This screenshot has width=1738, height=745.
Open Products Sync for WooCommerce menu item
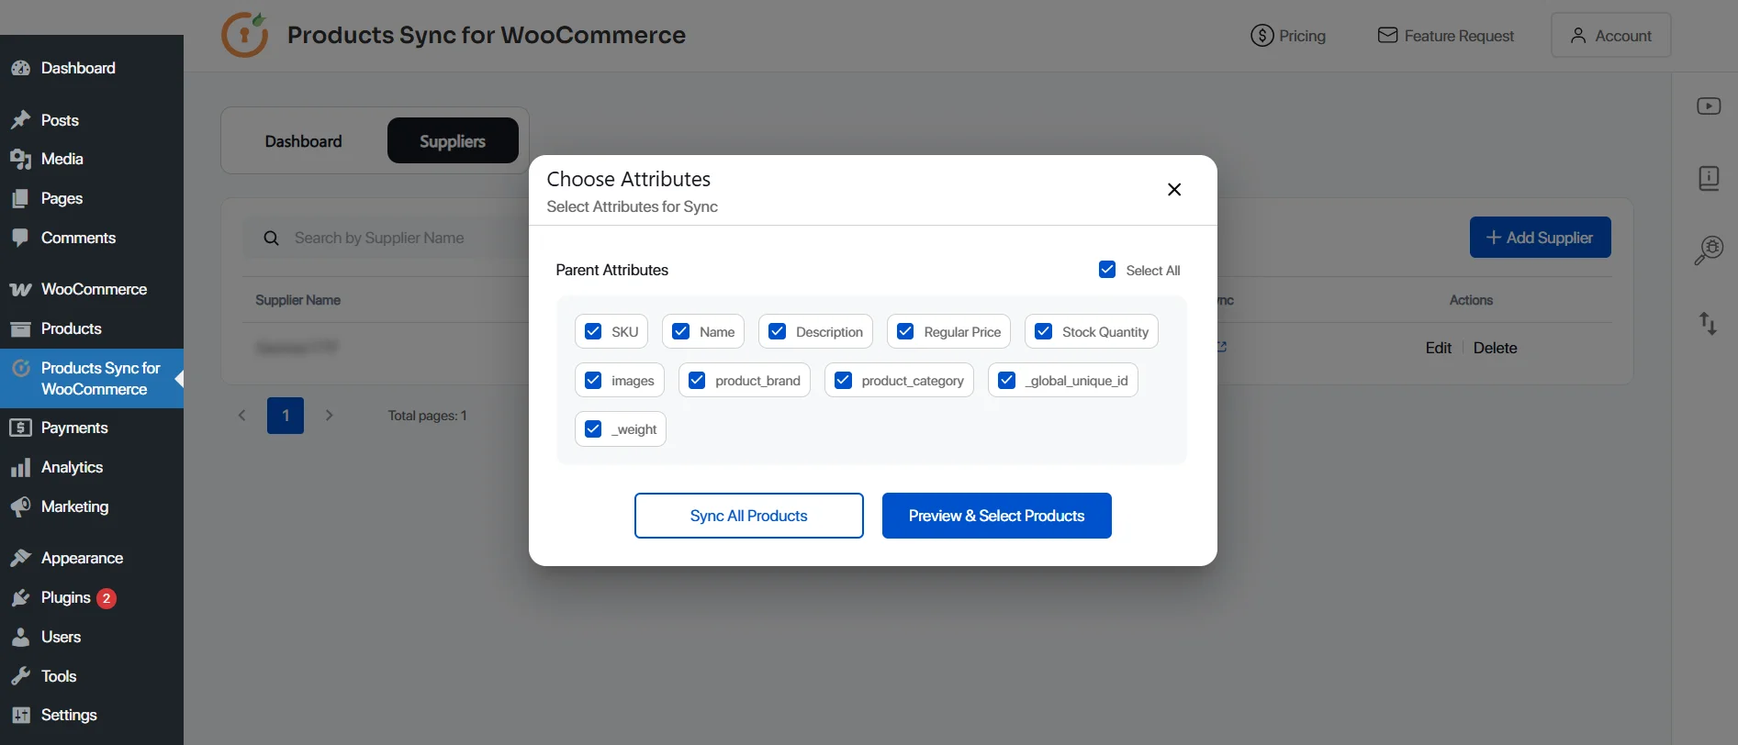coord(92,378)
